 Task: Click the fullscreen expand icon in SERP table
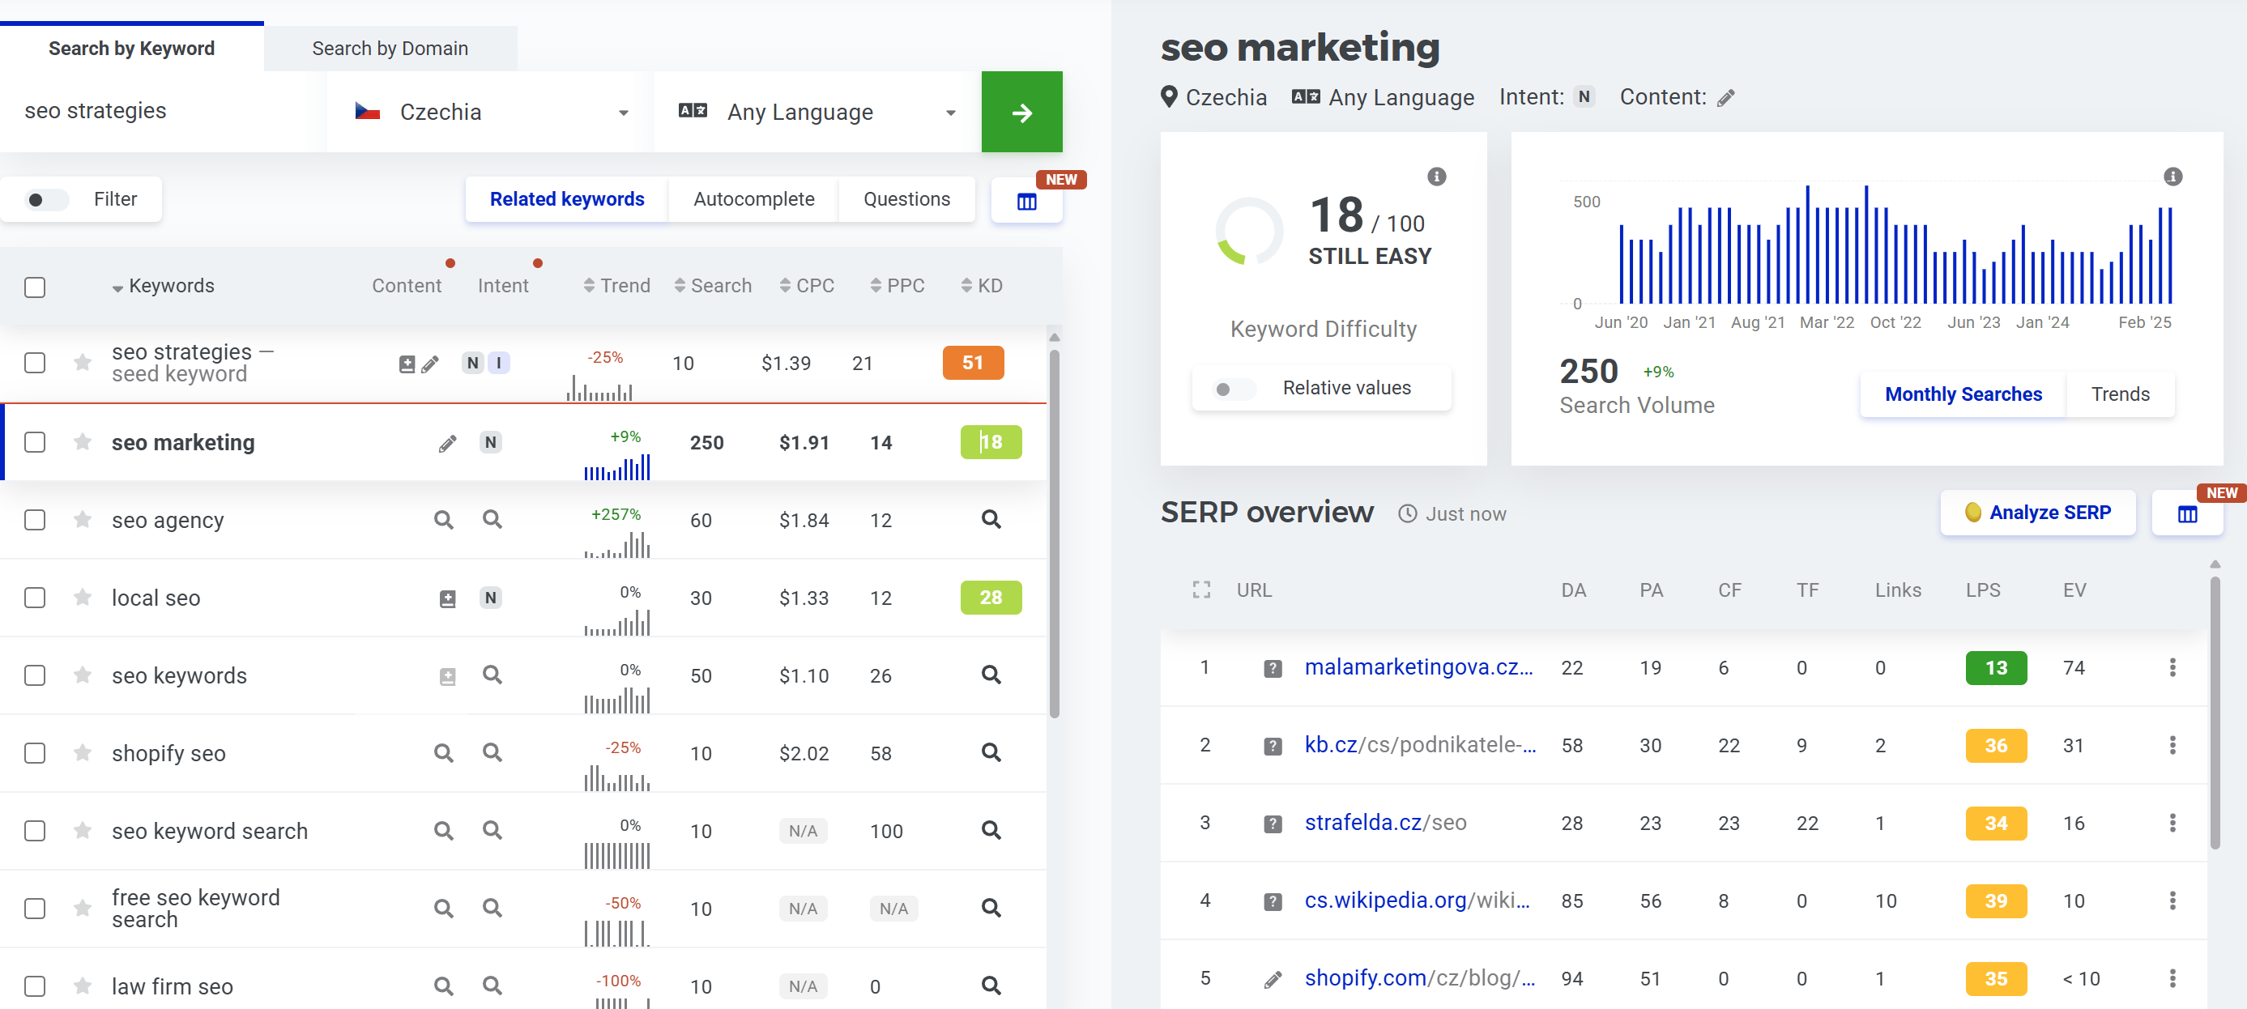click(1201, 590)
